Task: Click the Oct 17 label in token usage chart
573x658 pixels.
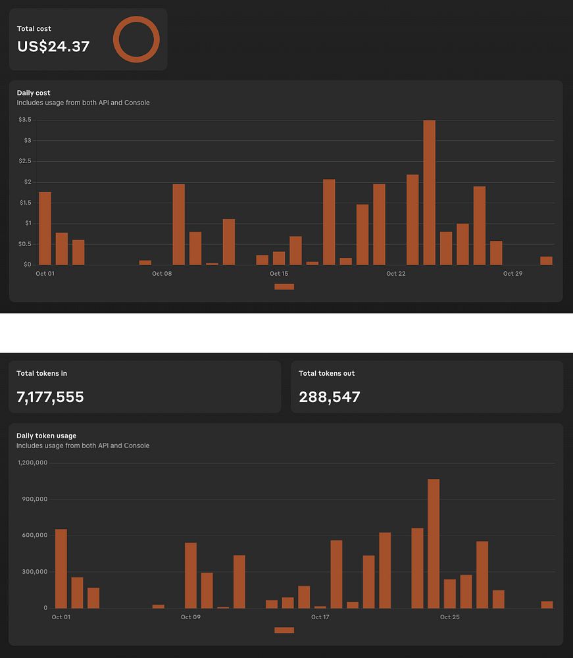Action: (x=320, y=617)
